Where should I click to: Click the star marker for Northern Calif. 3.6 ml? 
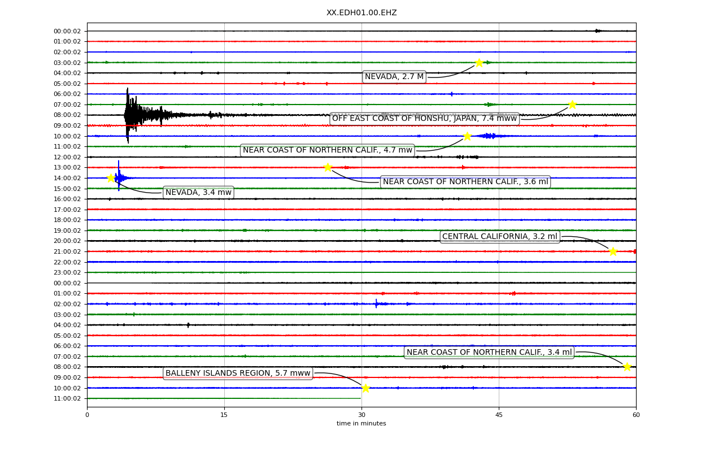point(328,167)
